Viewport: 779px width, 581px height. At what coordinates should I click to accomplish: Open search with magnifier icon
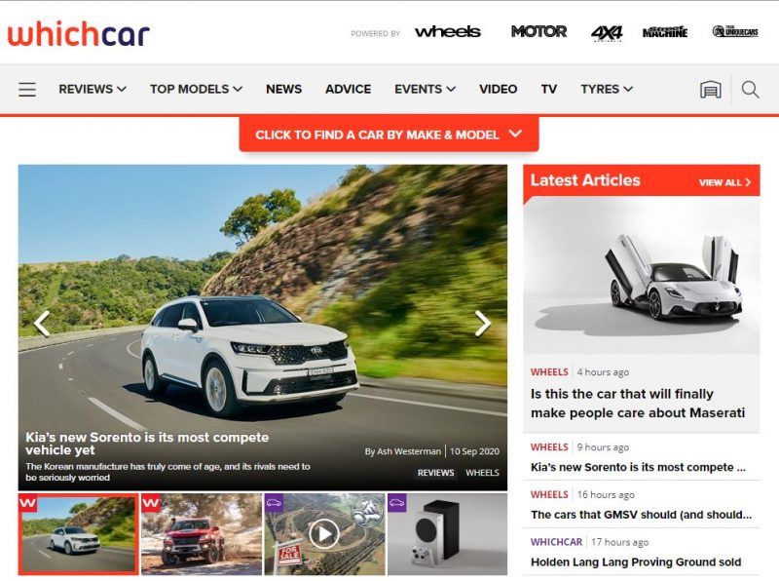pos(750,90)
